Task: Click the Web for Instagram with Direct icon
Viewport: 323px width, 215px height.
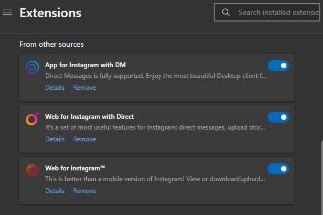Action: pos(32,119)
